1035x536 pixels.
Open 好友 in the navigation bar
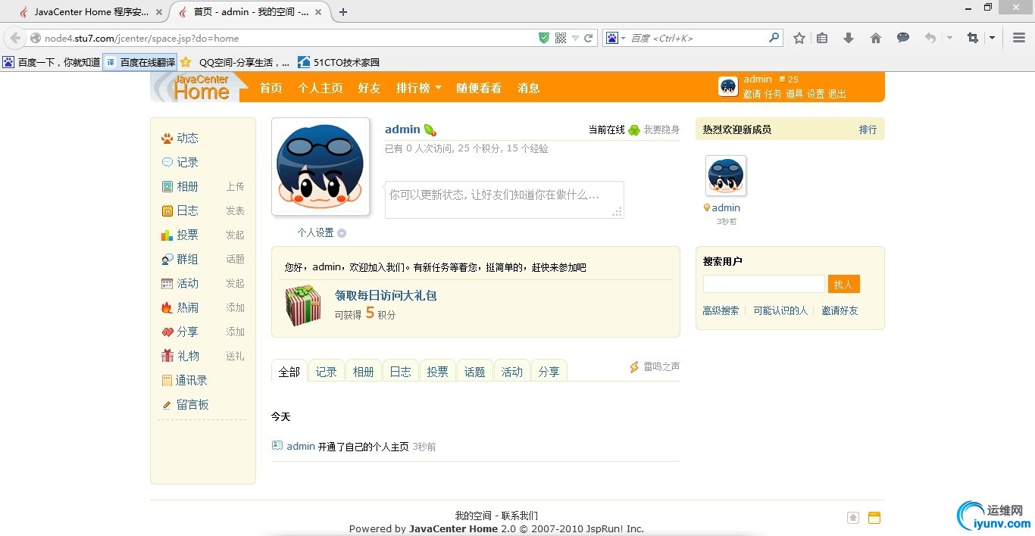click(x=370, y=88)
